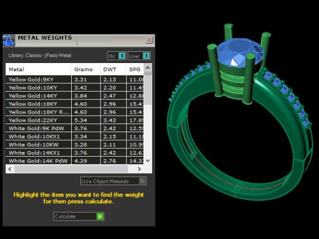Select the Yellow Gold:22KY row
The image size is (319, 239).
click(74, 120)
